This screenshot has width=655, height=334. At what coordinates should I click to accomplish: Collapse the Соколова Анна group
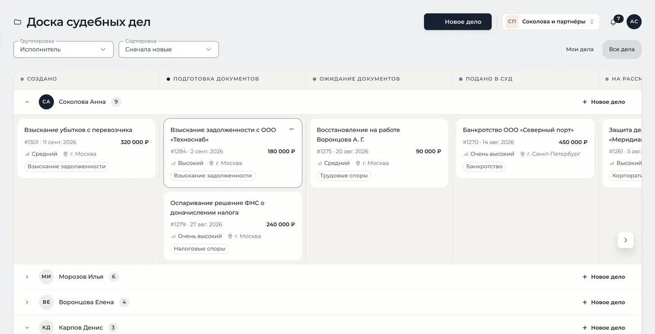tap(27, 102)
